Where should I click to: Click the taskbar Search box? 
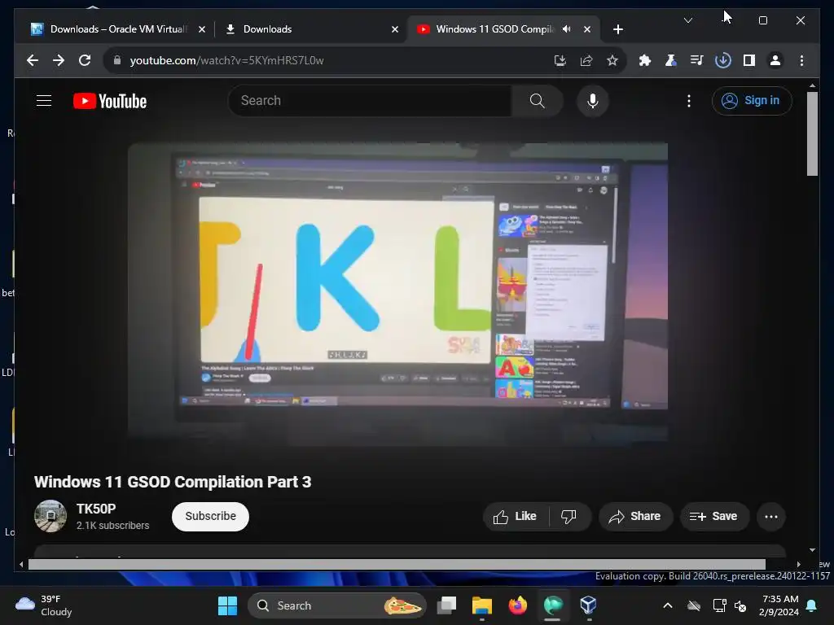[x=337, y=605]
